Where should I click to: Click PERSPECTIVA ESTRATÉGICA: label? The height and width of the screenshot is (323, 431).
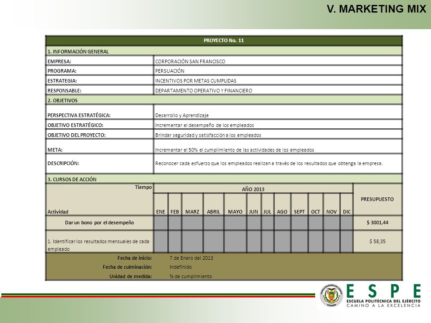click(79, 115)
